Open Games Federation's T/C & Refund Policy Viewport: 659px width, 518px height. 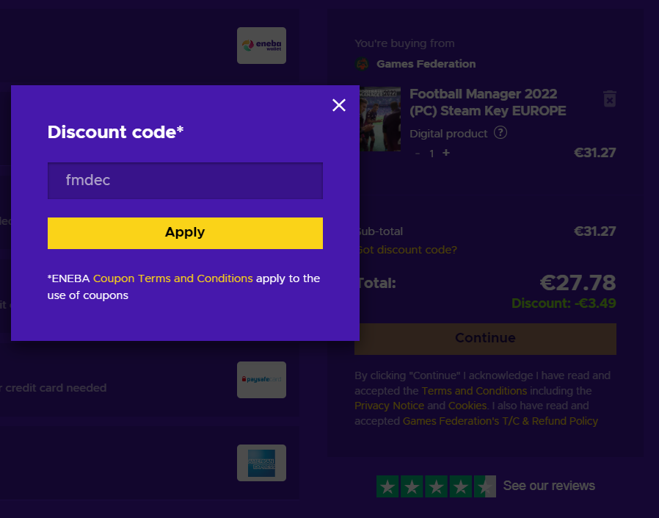pyautogui.click(x=500, y=421)
